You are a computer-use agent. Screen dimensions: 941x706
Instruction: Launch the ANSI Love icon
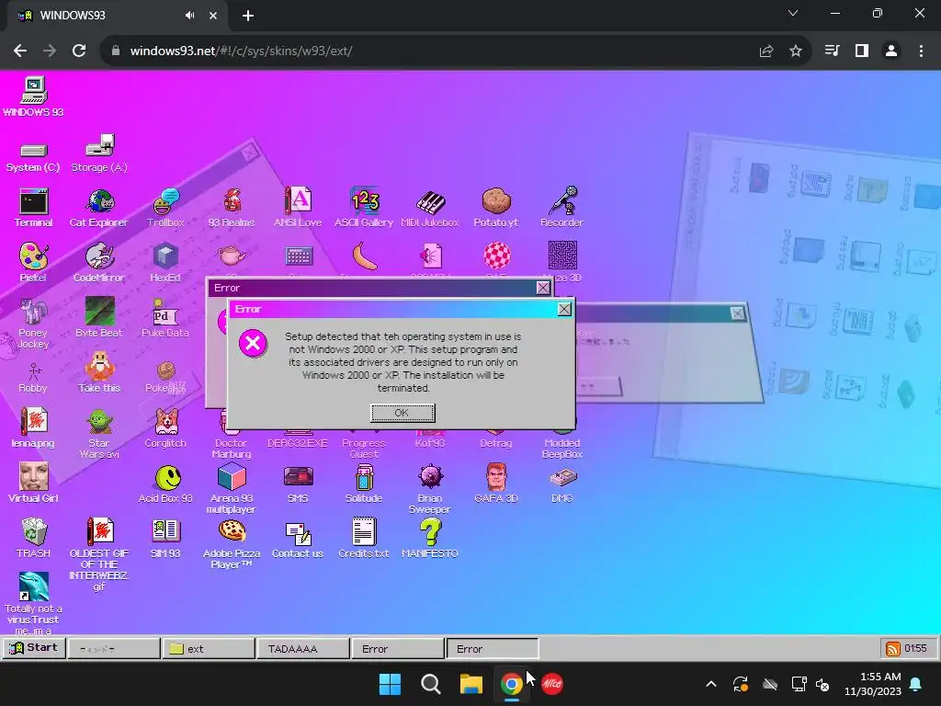pyautogui.click(x=298, y=200)
